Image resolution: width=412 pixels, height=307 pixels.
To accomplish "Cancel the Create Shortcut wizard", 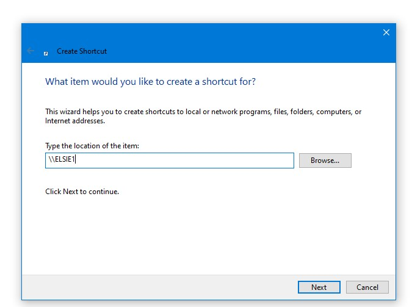I will point(367,287).
